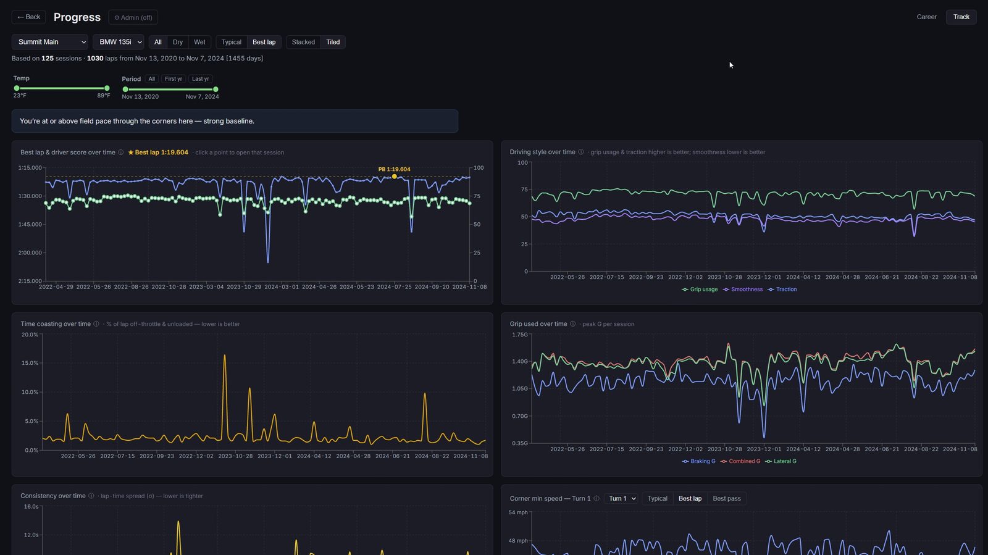
Task: Open the Turn 1 corner dropdown
Action: pos(621,498)
